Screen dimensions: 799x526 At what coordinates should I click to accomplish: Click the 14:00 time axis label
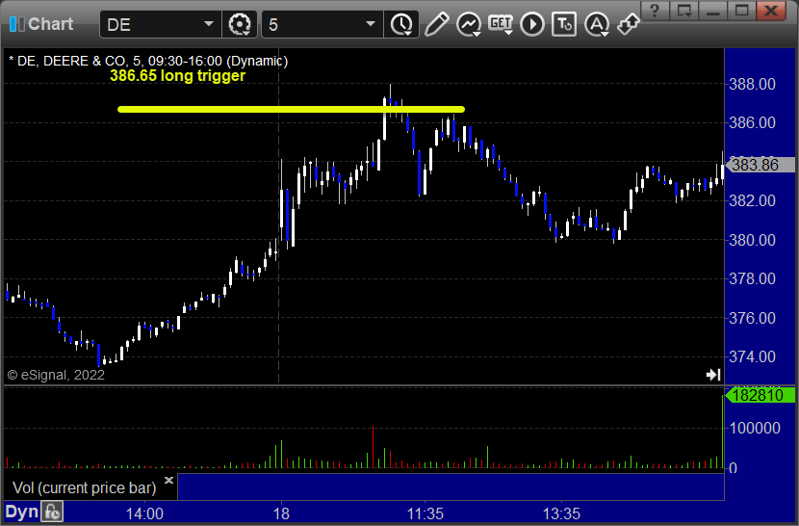144,513
